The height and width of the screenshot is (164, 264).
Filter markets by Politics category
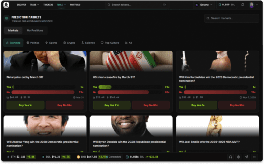point(33,43)
